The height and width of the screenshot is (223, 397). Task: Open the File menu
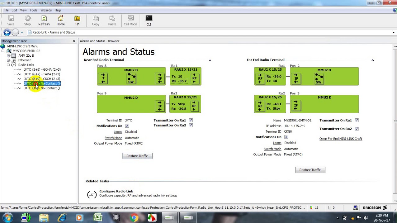6,10
